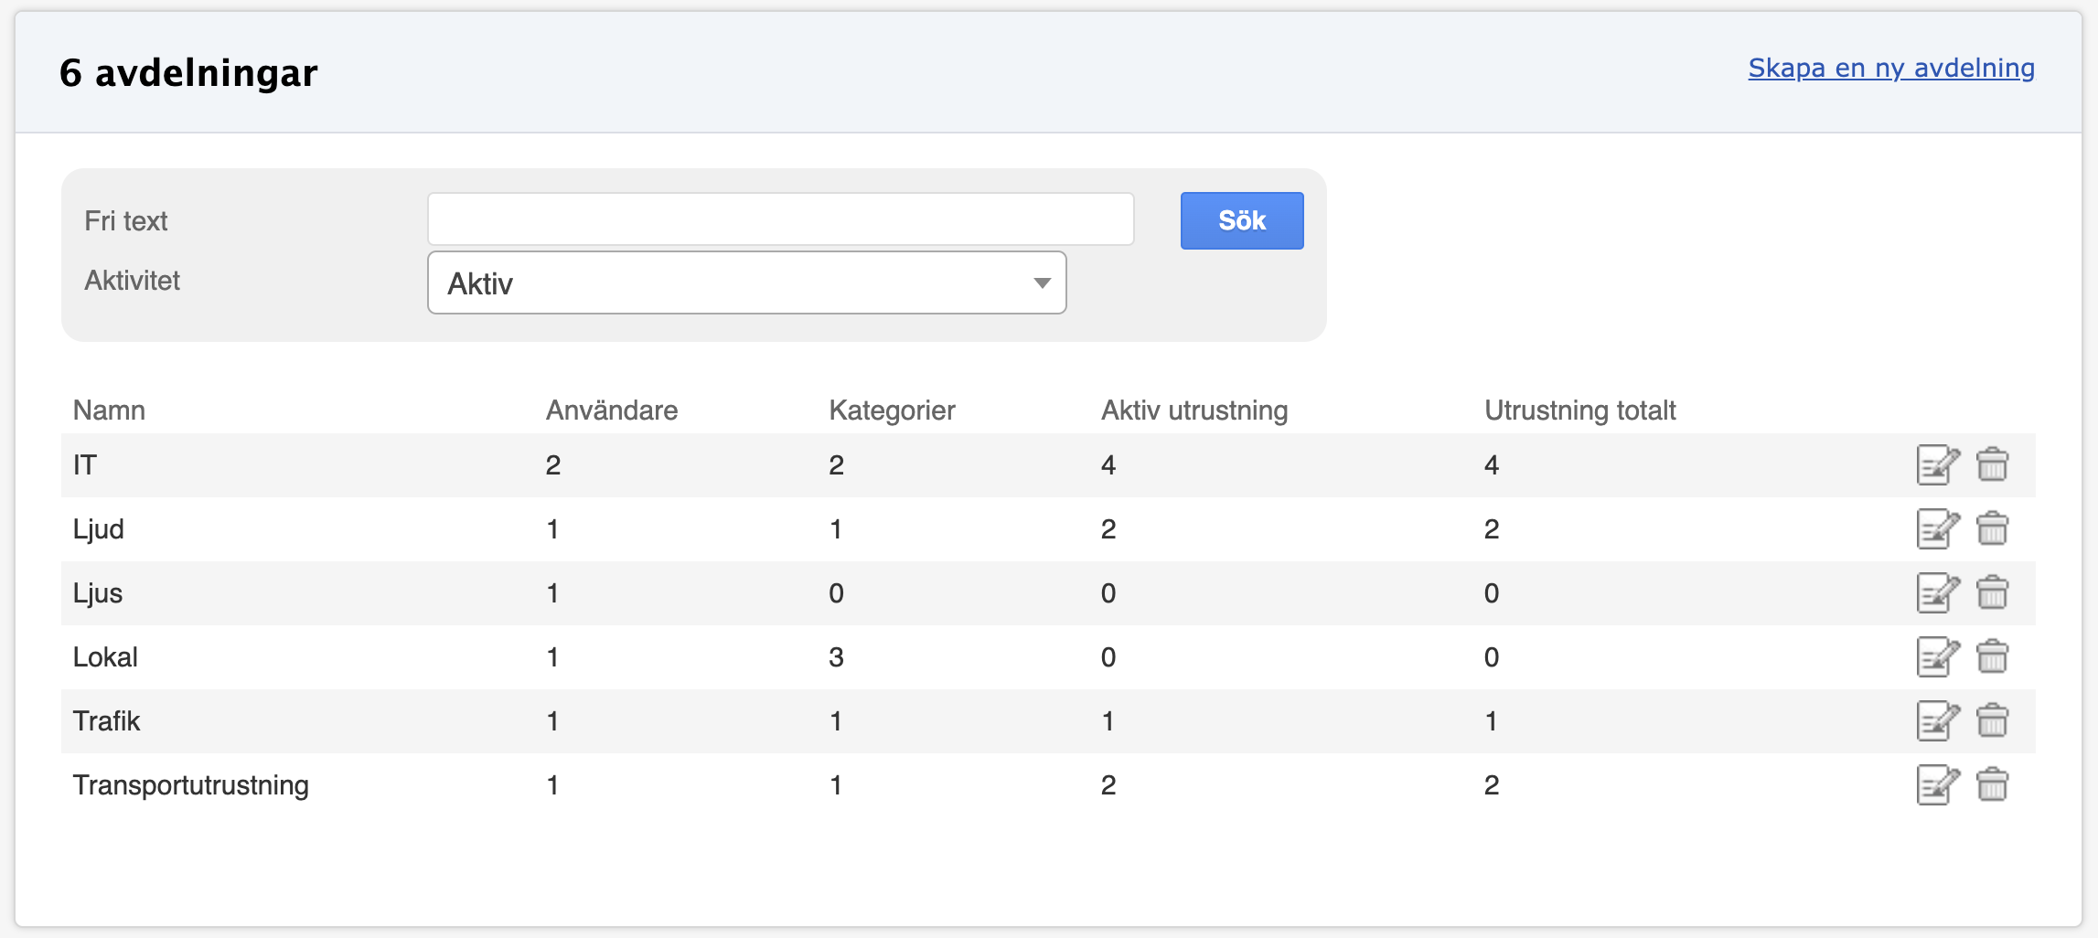This screenshot has width=2098, height=938.
Task: Click the Sök button
Action: point(1241,220)
